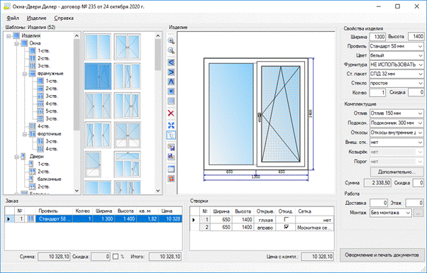This screenshot has height=273, width=427.
Task: Click the thumbnail gallery down scroll arrow
Action: (x=158, y=191)
